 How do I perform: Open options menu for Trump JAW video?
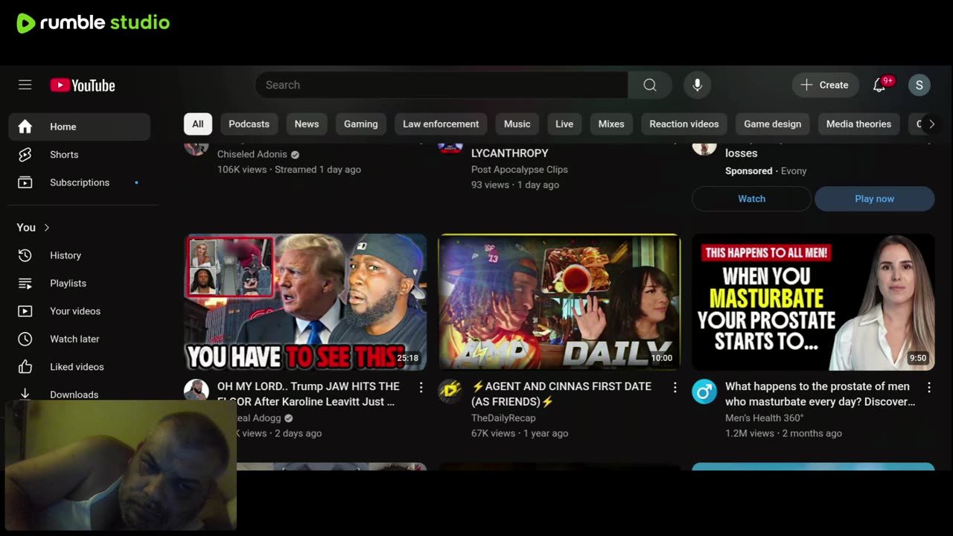tap(421, 387)
